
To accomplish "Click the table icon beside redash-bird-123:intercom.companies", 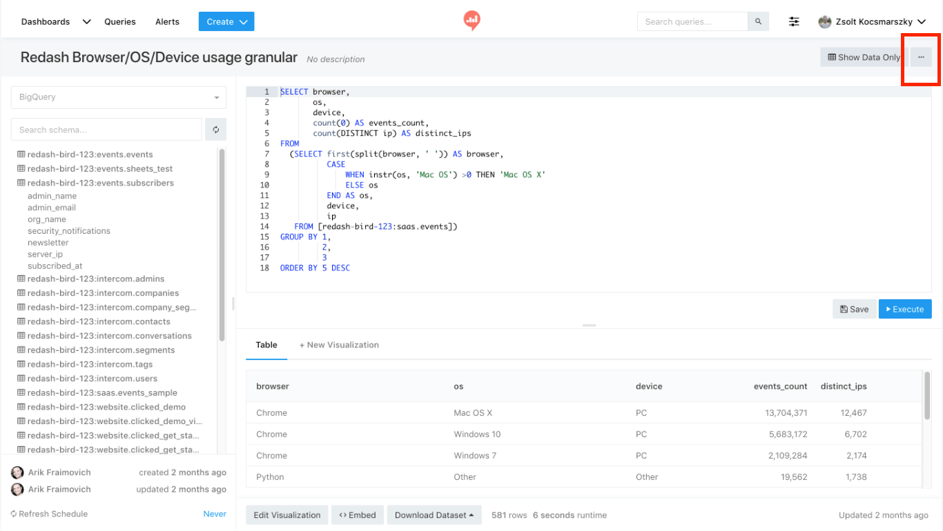I will pos(21,293).
